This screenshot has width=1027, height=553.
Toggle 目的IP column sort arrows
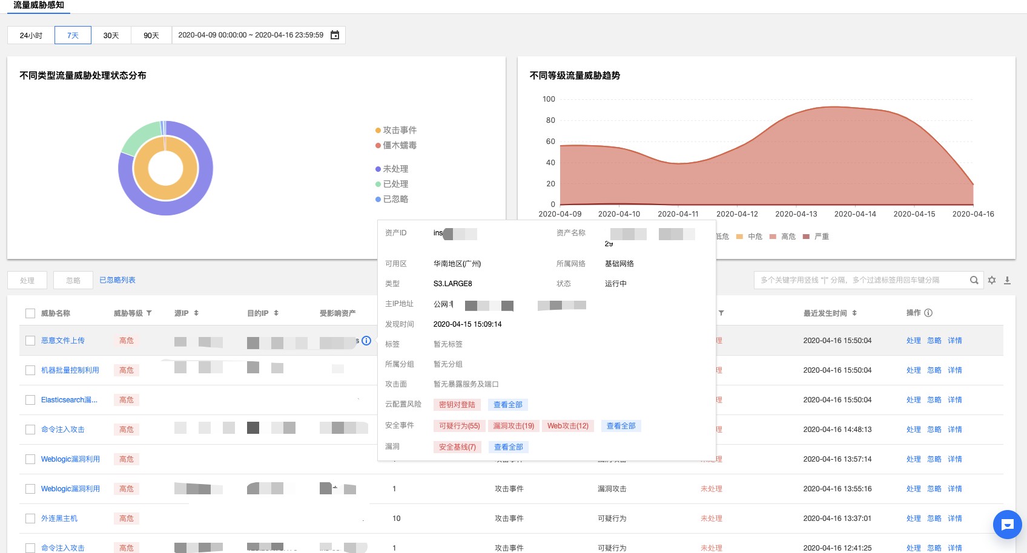point(276,313)
